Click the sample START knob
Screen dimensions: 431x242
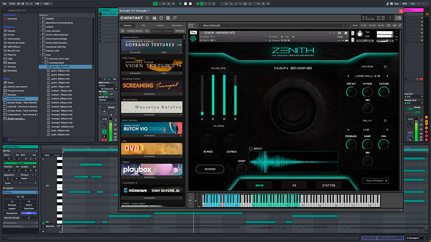point(242,169)
